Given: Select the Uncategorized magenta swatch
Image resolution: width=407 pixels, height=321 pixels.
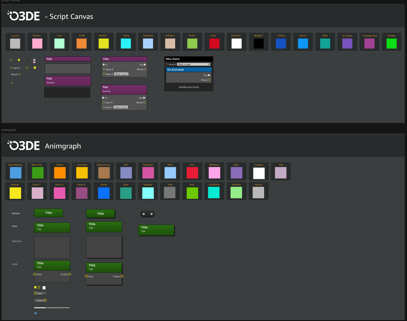Looking at the screenshot, I should [369, 43].
